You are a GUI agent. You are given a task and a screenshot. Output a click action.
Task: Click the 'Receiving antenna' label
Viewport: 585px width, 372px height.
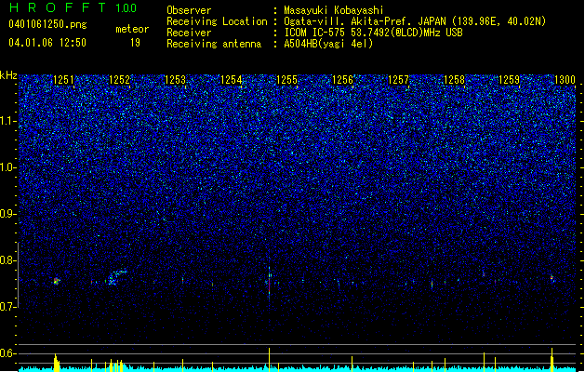point(214,44)
